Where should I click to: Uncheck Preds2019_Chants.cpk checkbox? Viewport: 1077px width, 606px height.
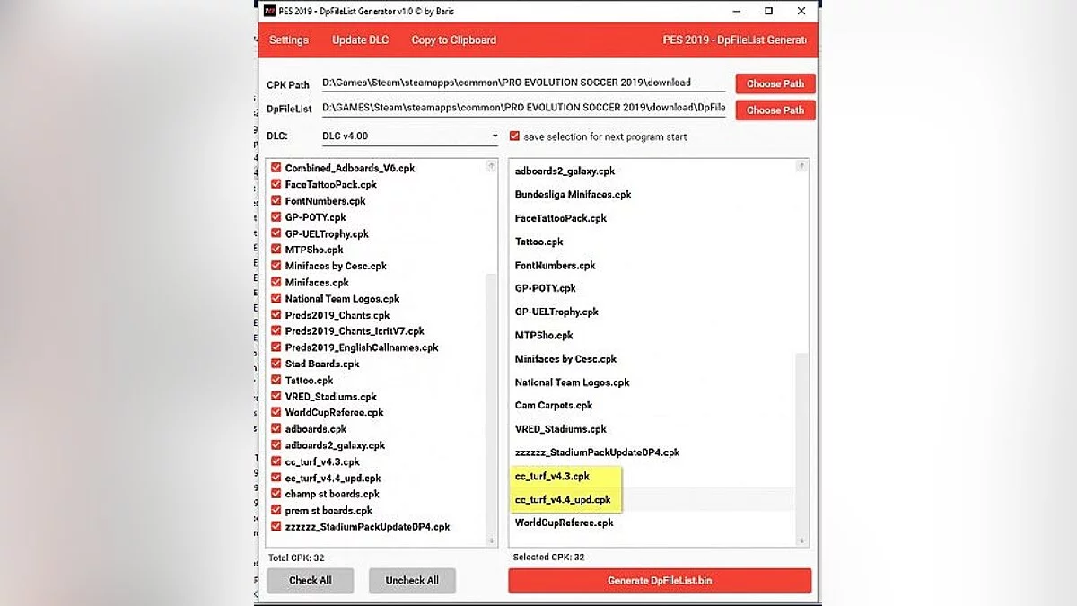276,315
